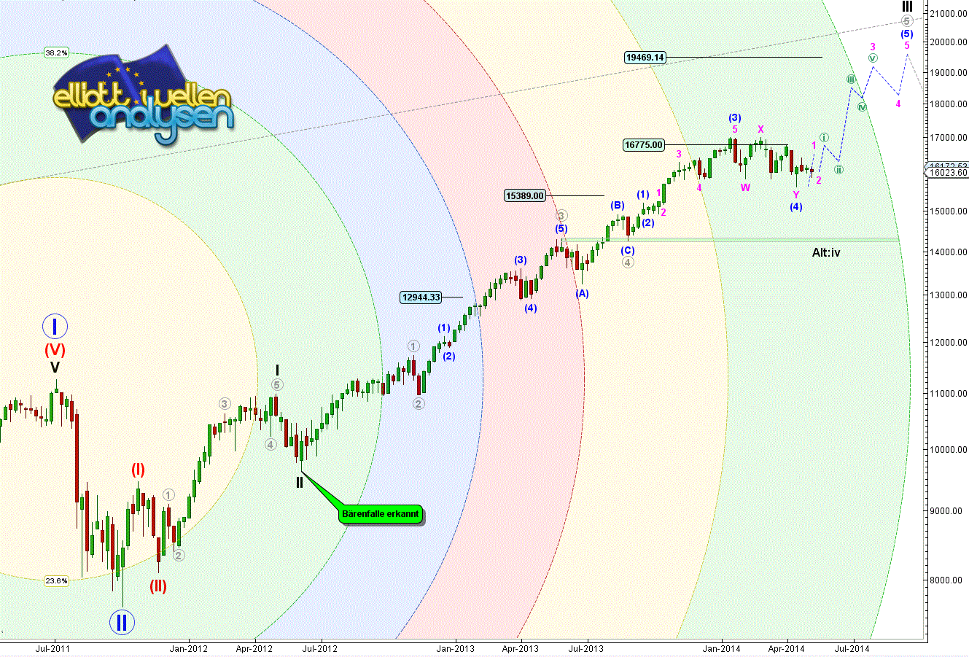Click the 'Alt:iv' annotation text
The image size is (969, 657).
tap(830, 252)
